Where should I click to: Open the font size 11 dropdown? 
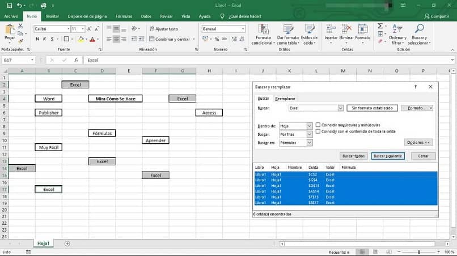tap(83, 29)
